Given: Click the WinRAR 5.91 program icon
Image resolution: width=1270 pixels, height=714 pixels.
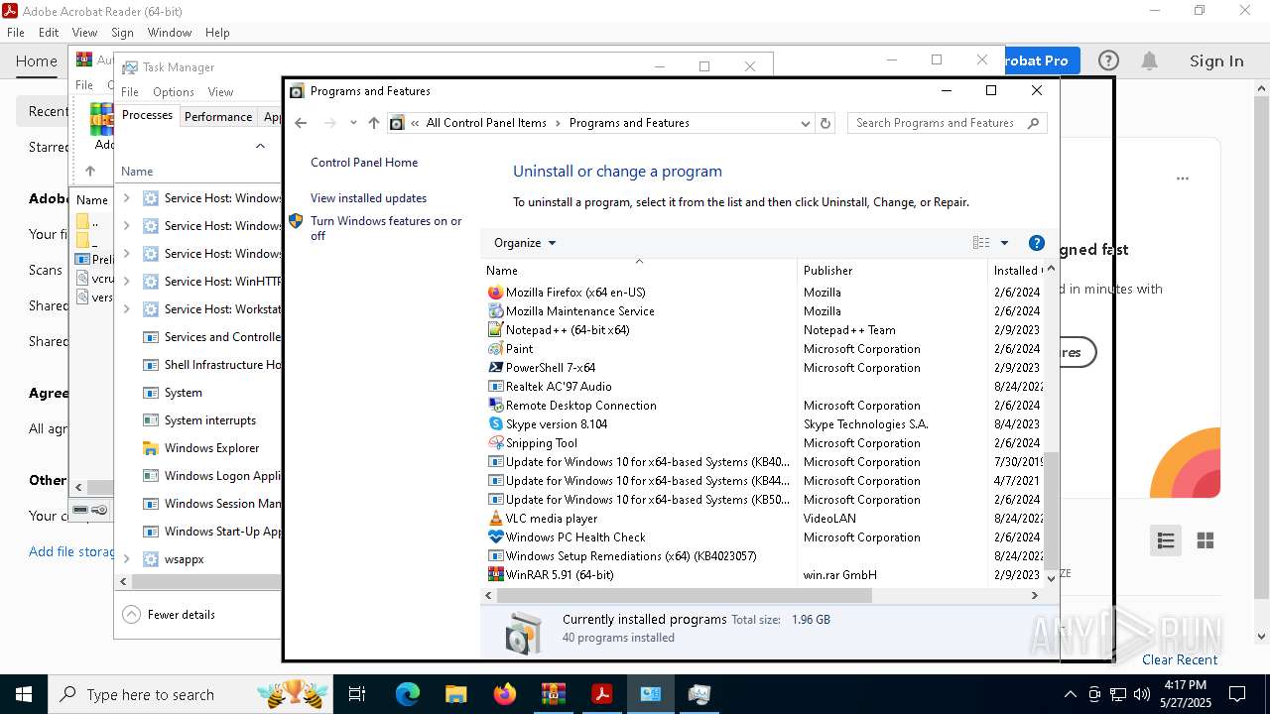Looking at the screenshot, I should [x=496, y=575].
